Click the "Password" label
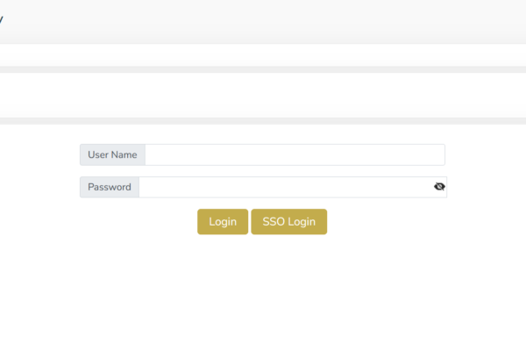 tap(110, 187)
